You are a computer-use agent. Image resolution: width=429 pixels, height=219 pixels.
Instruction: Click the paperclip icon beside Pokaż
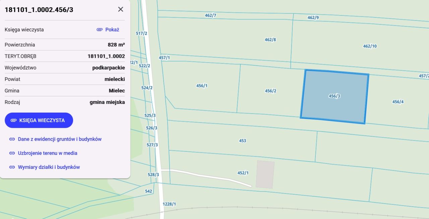100,30
